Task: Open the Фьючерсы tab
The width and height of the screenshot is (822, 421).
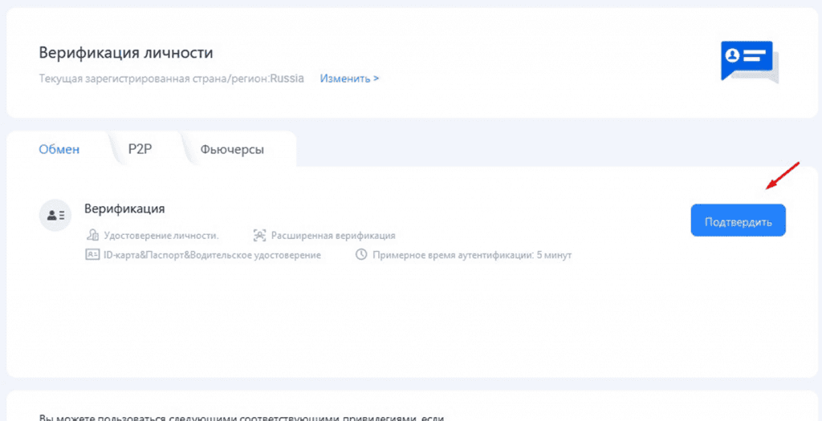Action: (232, 150)
